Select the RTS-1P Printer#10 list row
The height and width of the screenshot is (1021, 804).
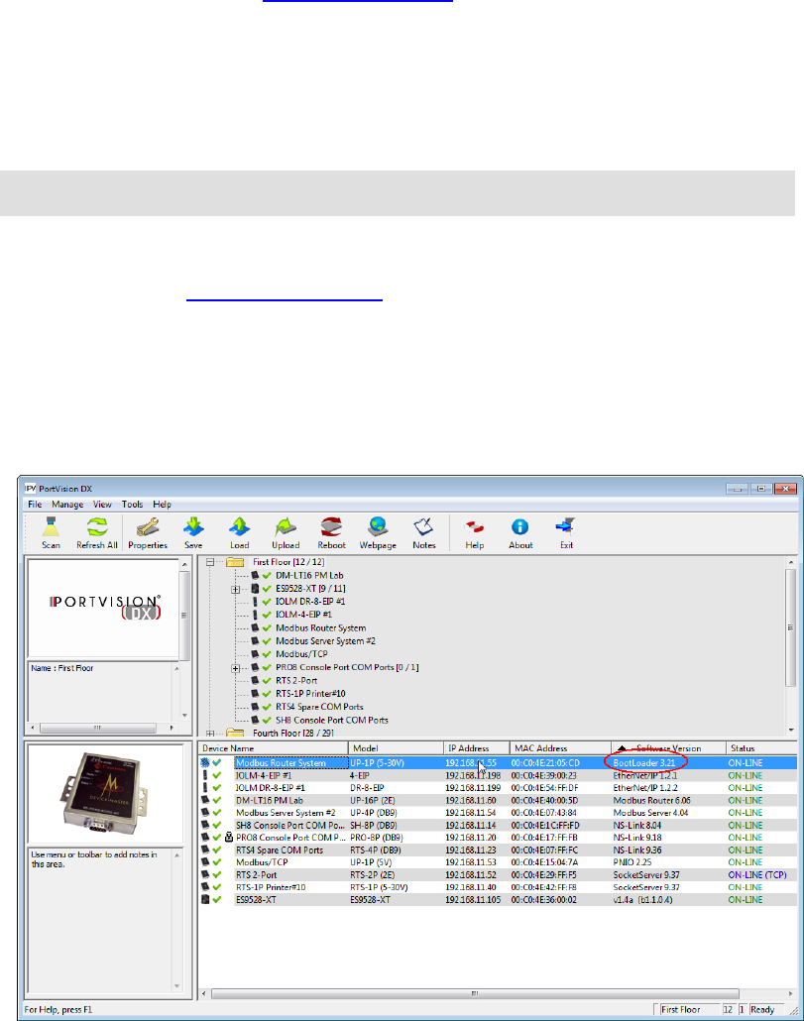pos(498,887)
